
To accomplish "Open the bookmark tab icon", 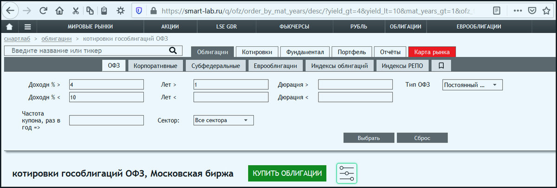I will pyautogui.click(x=441, y=66).
